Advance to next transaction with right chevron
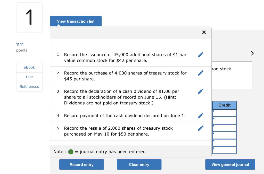This screenshot has width=264, height=174. (x=252, y=53)
